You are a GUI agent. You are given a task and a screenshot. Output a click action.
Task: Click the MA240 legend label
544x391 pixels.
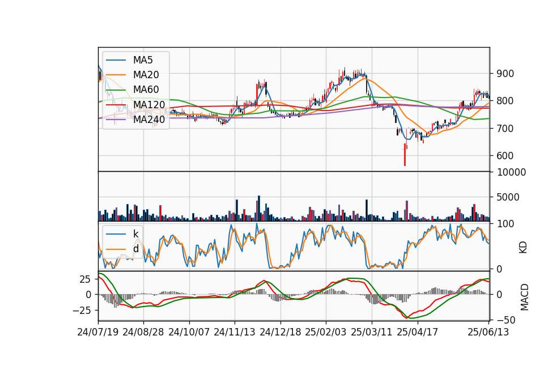click(x=149, y=120)
